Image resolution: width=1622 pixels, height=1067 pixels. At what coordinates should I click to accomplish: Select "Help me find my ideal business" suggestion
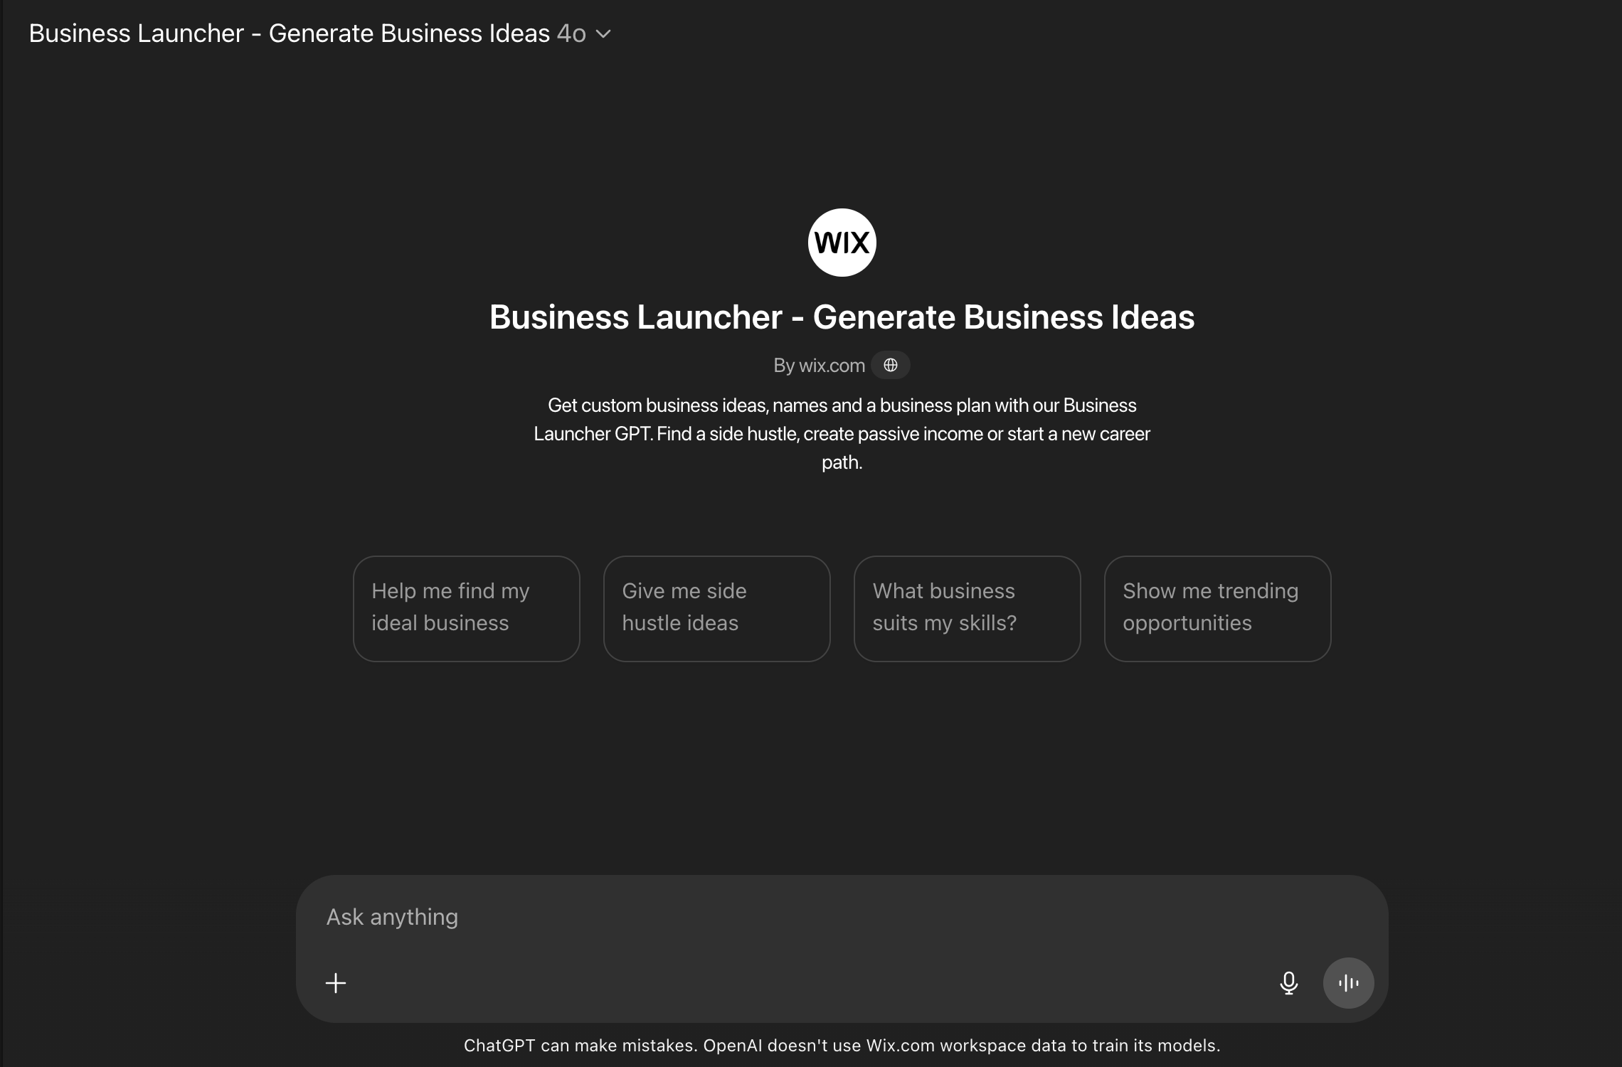point(466,608)
